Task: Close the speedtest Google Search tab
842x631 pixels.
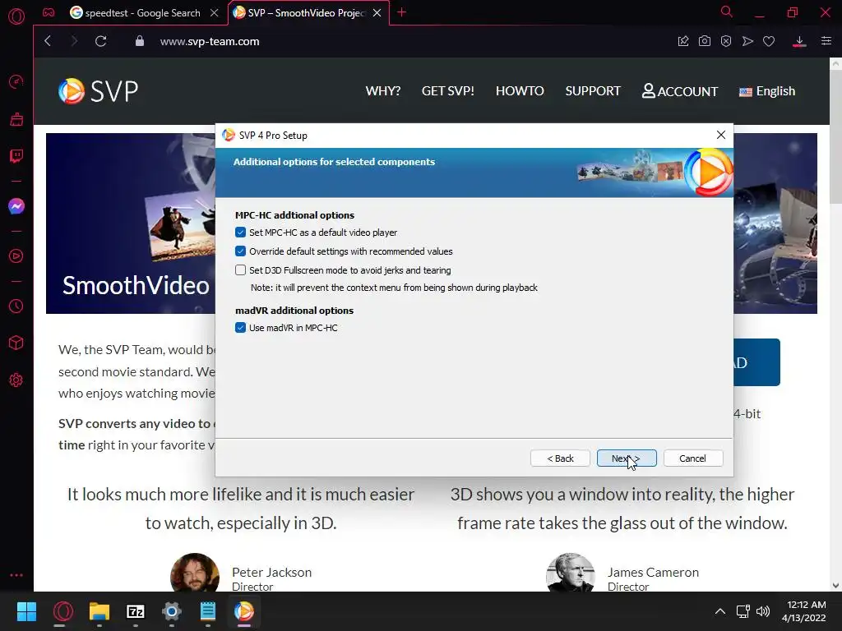Action: coord(215,12)
